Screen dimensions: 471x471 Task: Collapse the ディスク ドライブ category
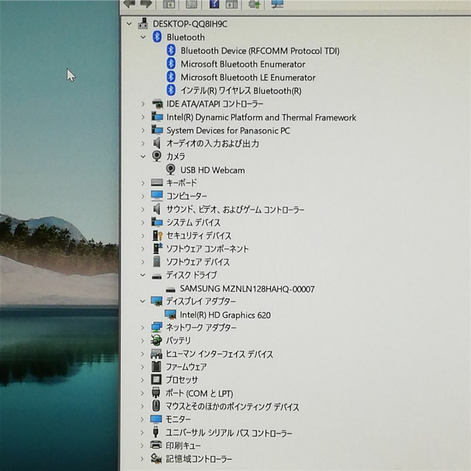coord(143,275)
